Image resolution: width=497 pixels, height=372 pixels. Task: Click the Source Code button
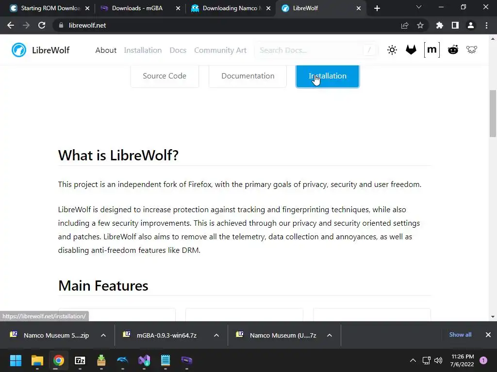165,76
